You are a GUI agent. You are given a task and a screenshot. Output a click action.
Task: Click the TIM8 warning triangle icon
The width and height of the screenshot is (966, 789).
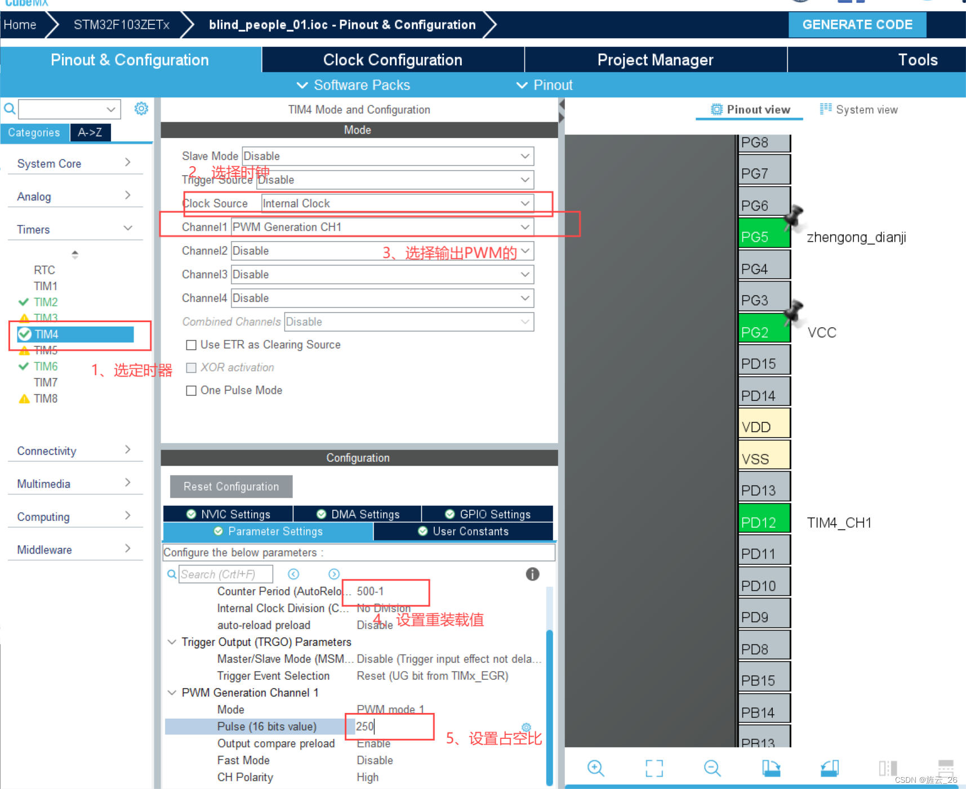click(24, 399)
